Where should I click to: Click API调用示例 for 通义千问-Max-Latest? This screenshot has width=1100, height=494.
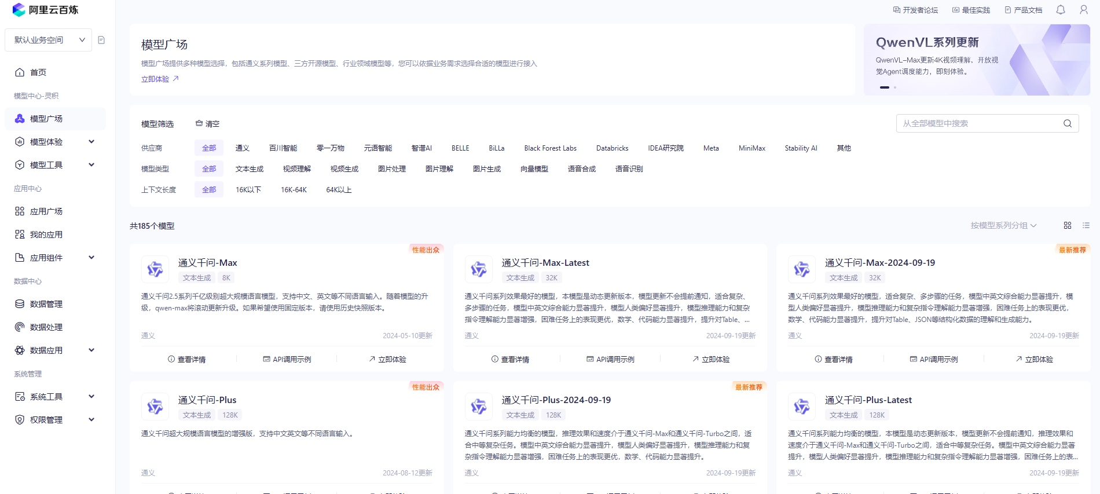[610, 360]
